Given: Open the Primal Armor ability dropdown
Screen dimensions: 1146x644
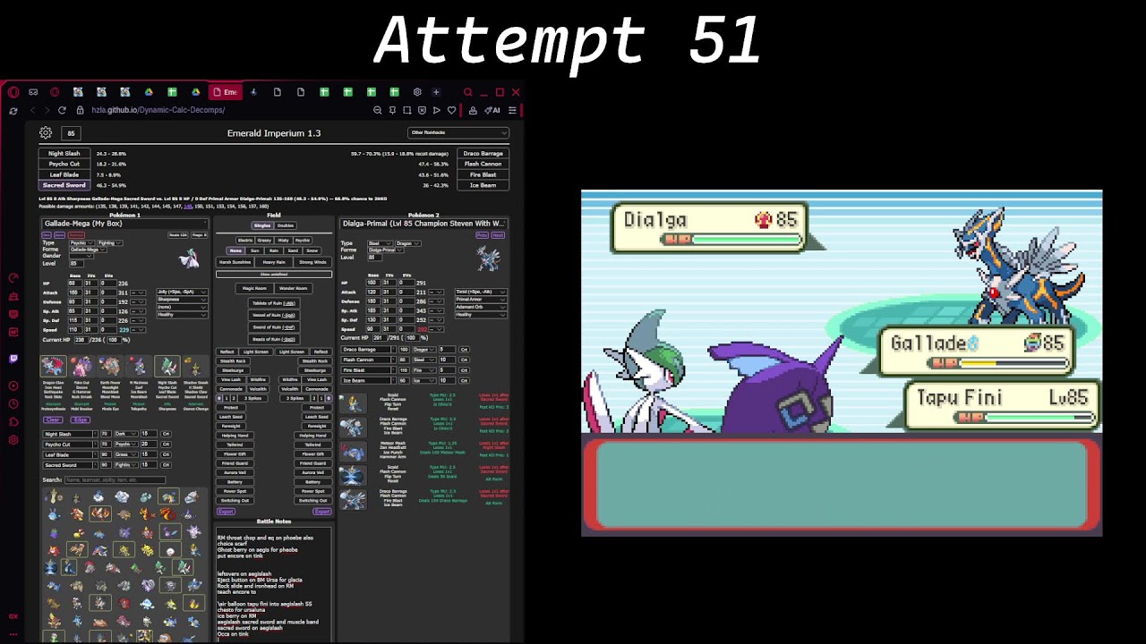Looking at the screenshot, I should (x=481, y=300).
